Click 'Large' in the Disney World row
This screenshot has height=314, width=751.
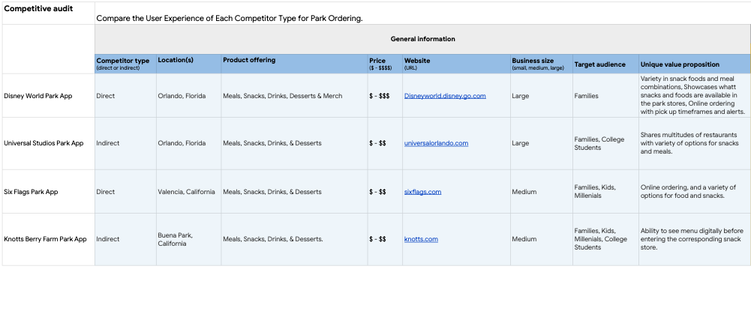(x=542, y=96)
